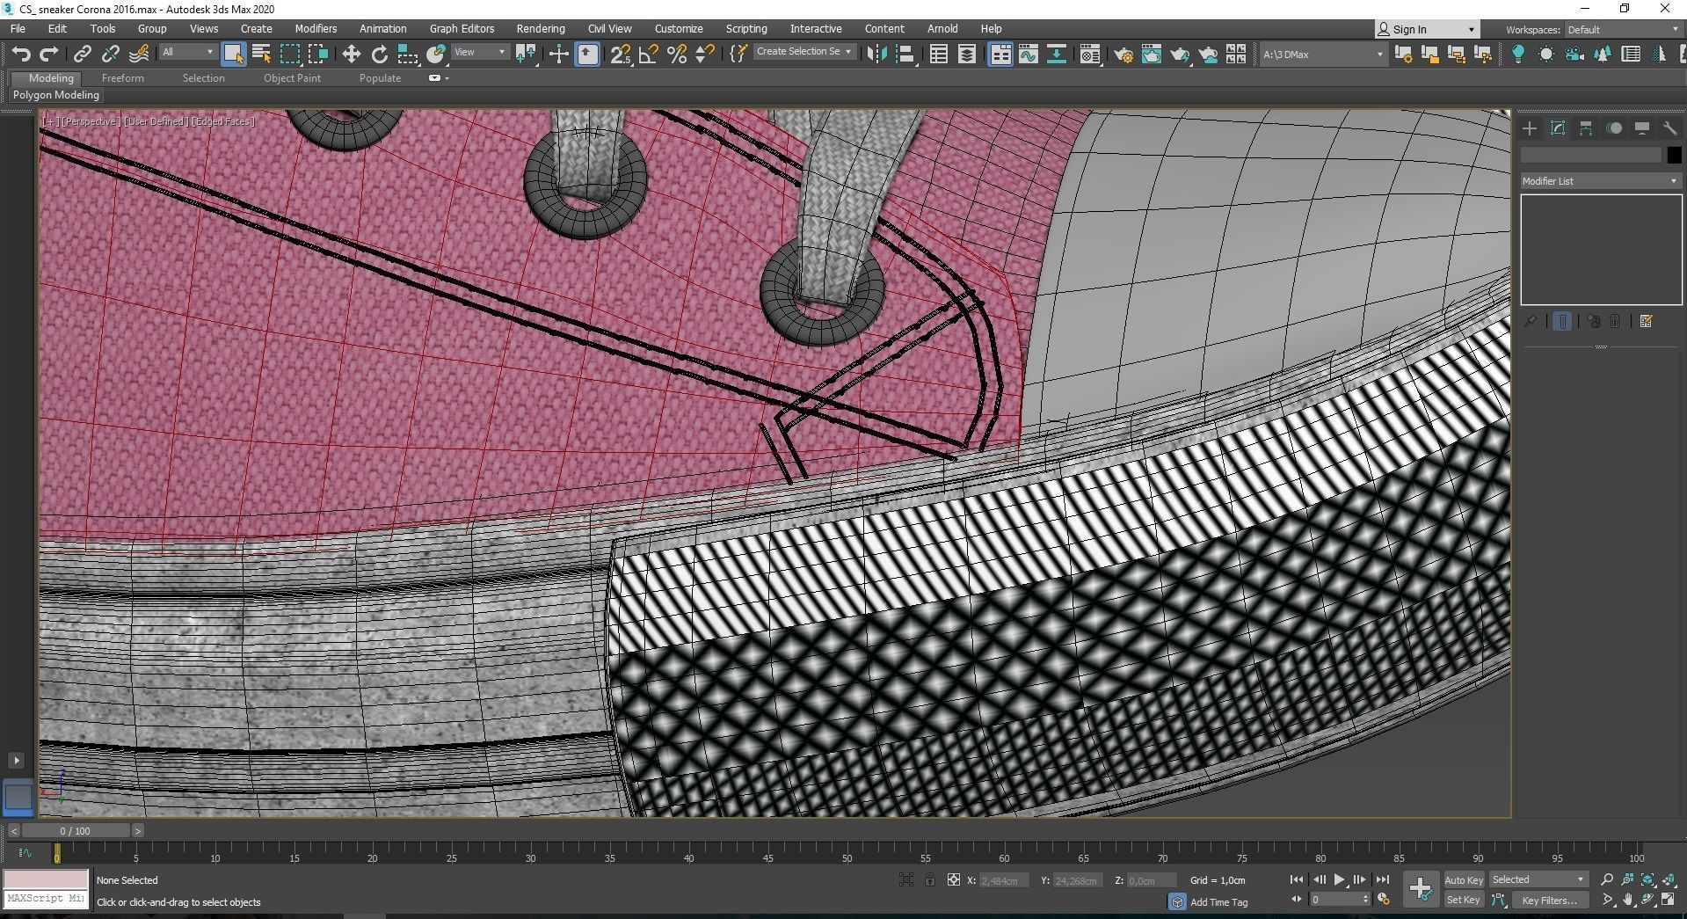Open the Schematic View icon

click(1057, 55)
